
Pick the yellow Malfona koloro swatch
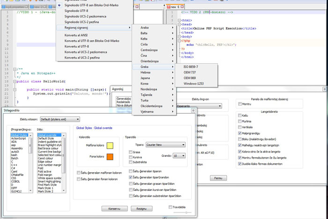[x=110, y=146]
